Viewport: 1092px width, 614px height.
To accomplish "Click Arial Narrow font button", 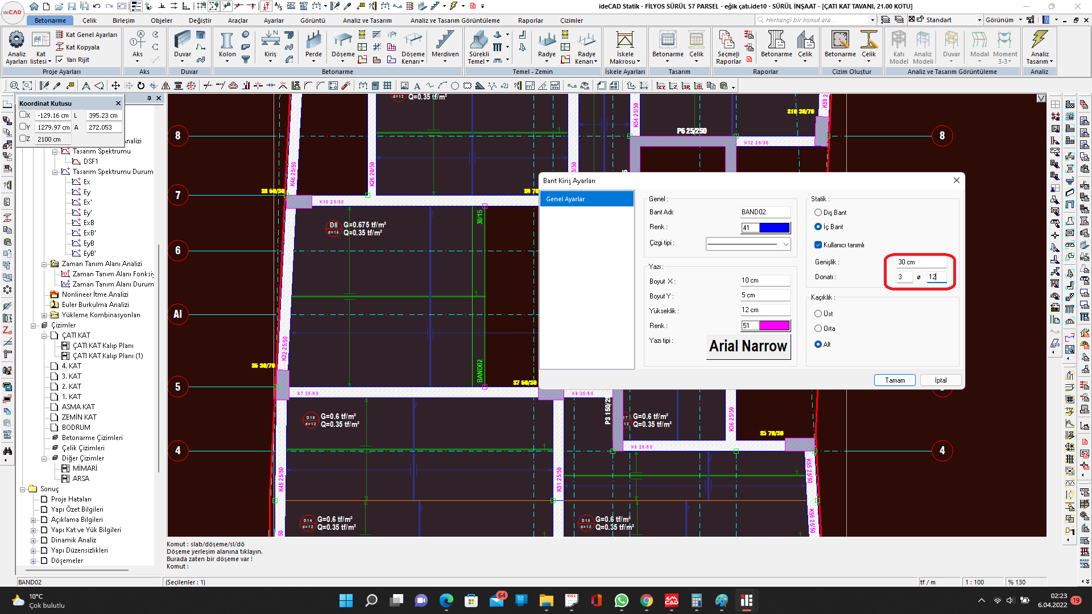I will pos(748,346).
